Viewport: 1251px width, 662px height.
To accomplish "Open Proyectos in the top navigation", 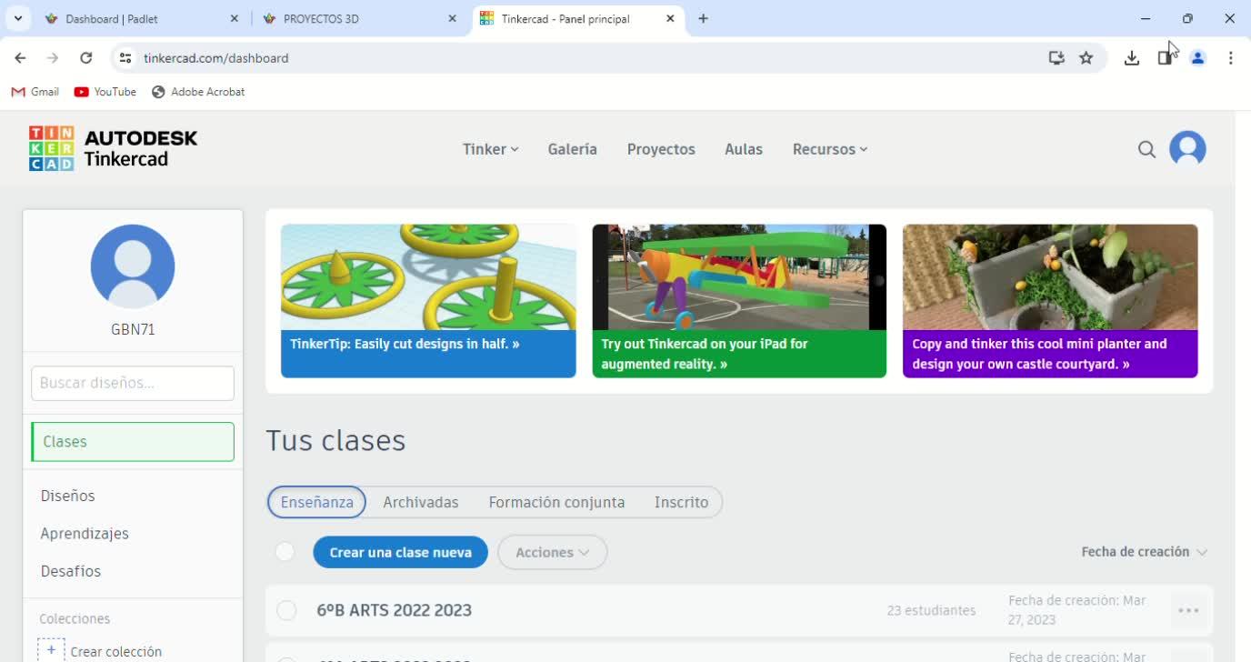I will (x=661, y=149).
